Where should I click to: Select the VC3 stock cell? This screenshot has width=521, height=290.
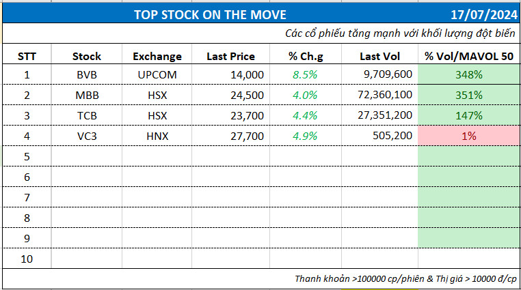tap(86, 136)
